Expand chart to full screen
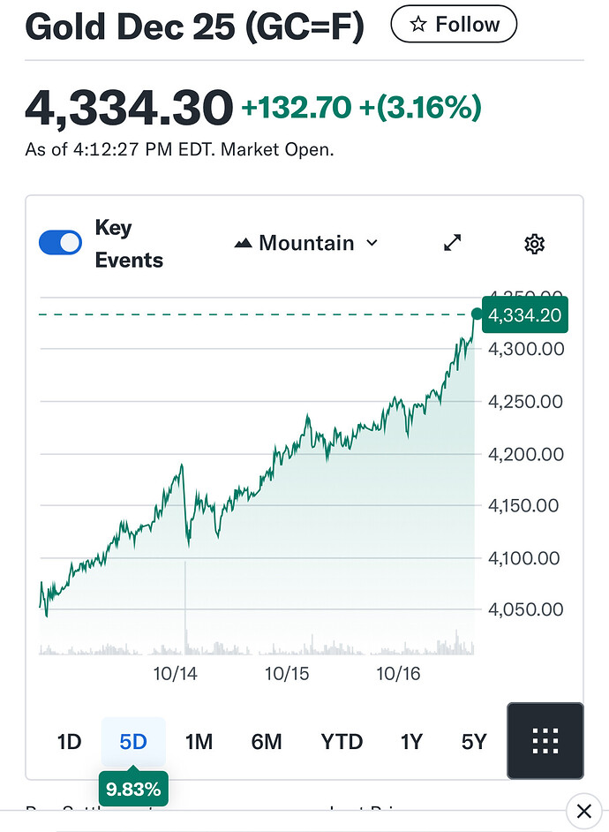 click(x=453, y=243)
